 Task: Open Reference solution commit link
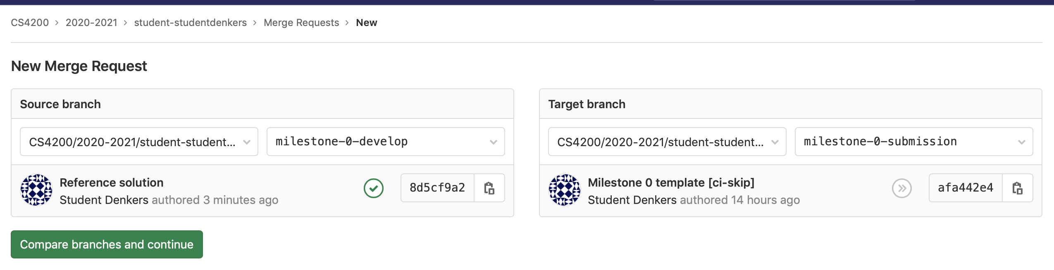(112, 182)
